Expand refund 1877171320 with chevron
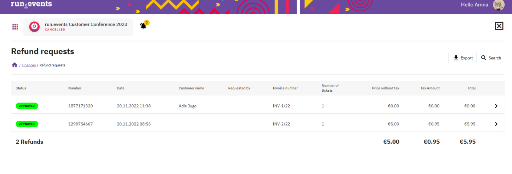Screen dimensions: 512x174 tap(496, 106)
